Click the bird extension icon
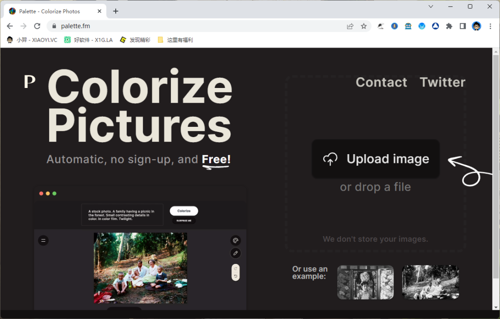Viewport: 500px width, 319px height. tap(381, 26)
